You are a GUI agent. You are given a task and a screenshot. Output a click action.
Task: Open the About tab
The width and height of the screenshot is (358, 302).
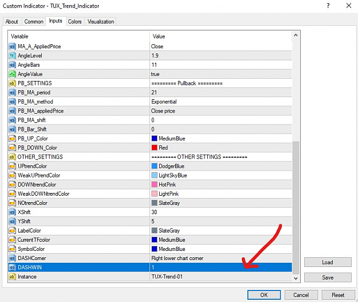[12, 21]
